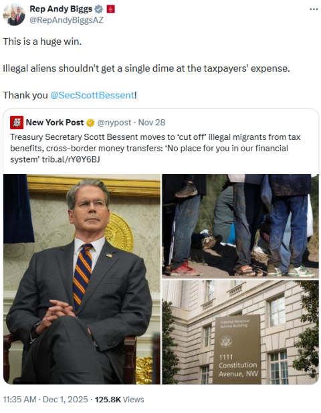Open the Internal Revenue Service building photo
The width and height of the screenshot is (321, 413).
click(240, 332)
